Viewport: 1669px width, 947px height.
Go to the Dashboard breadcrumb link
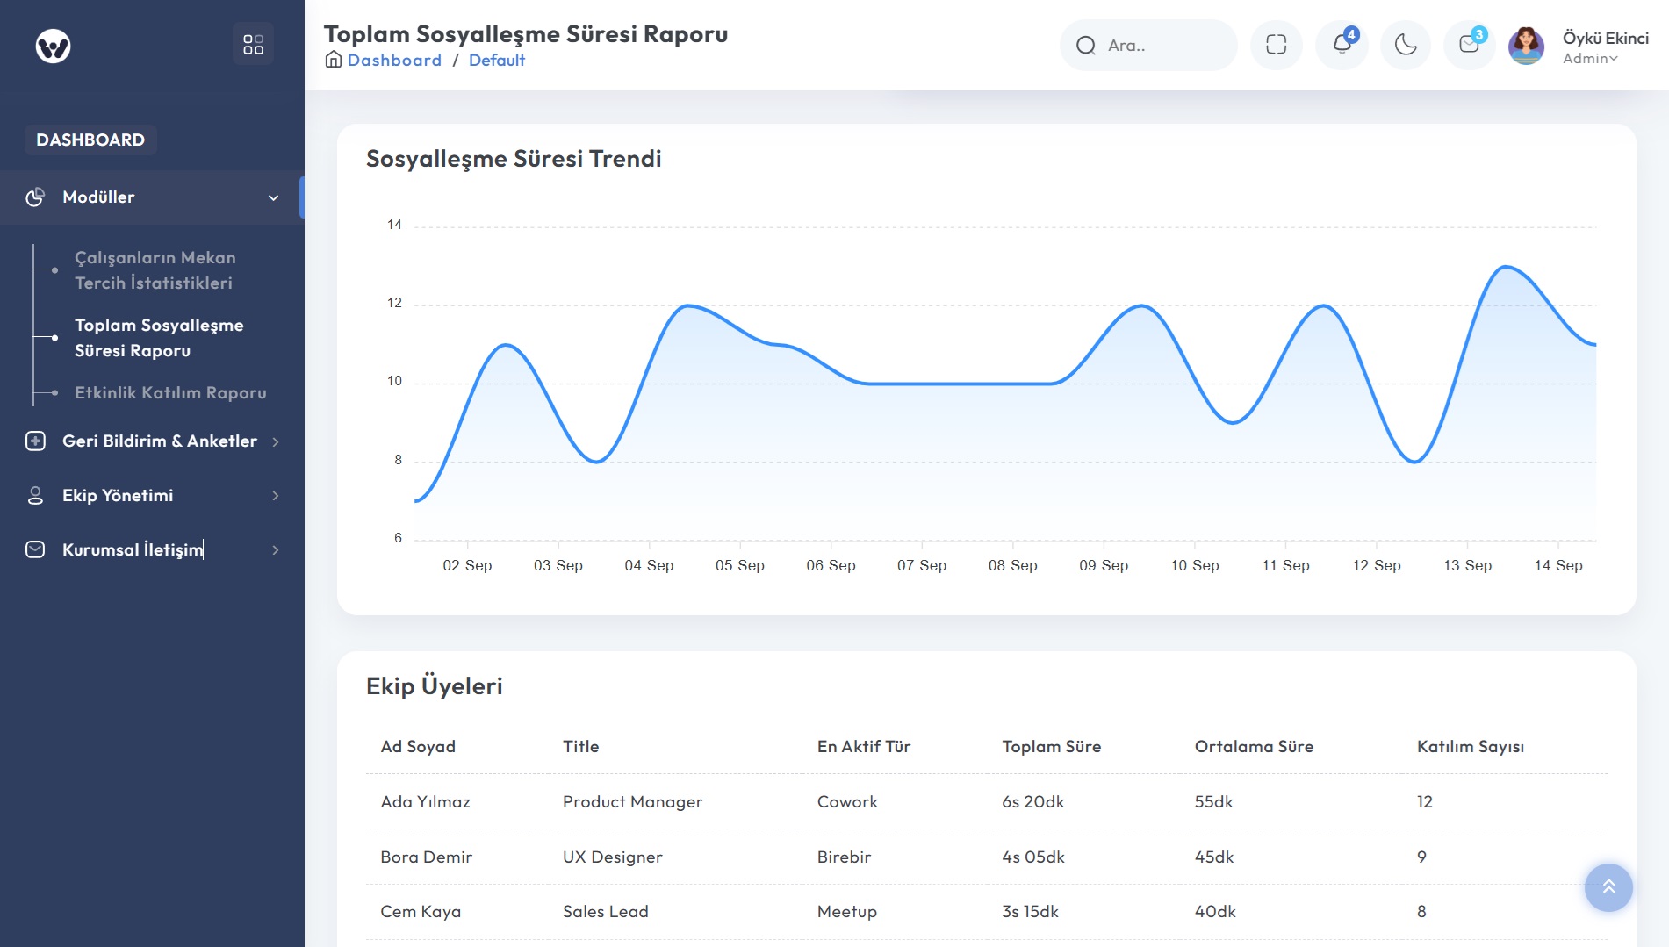(394, 60)
